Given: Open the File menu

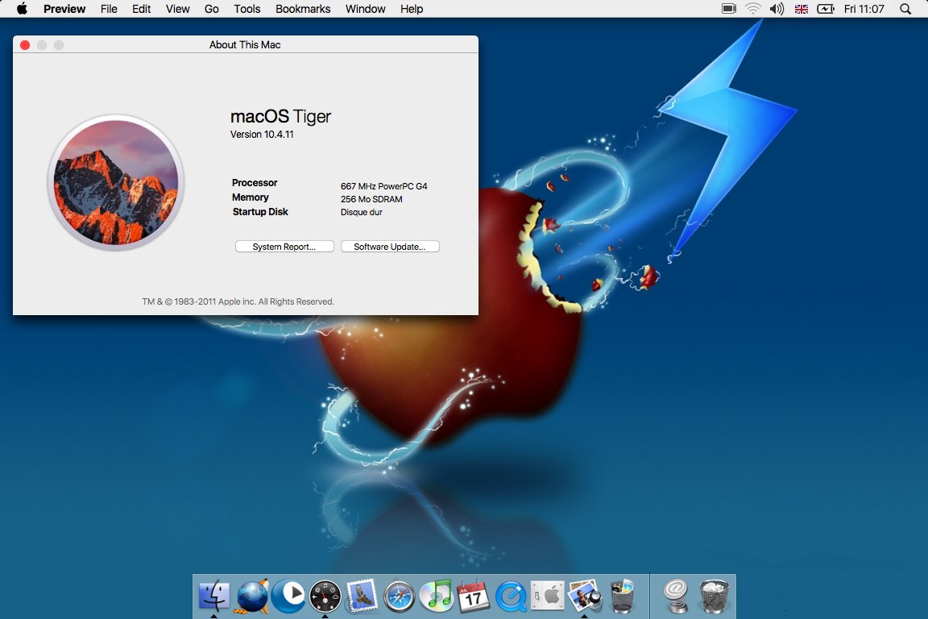Looking at the screenshot, I should click(x=109, y=9).
